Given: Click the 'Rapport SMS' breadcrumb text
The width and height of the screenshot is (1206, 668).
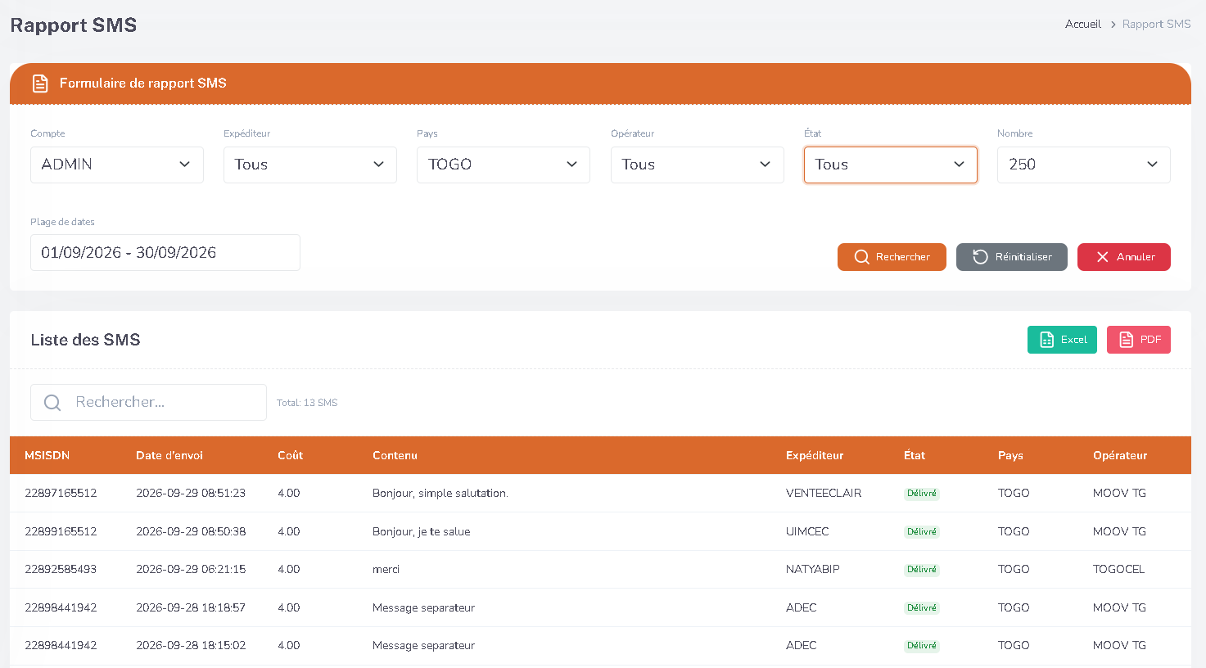Looking at the screenshot, I should pyautogui.click(x=1156, y=25).
